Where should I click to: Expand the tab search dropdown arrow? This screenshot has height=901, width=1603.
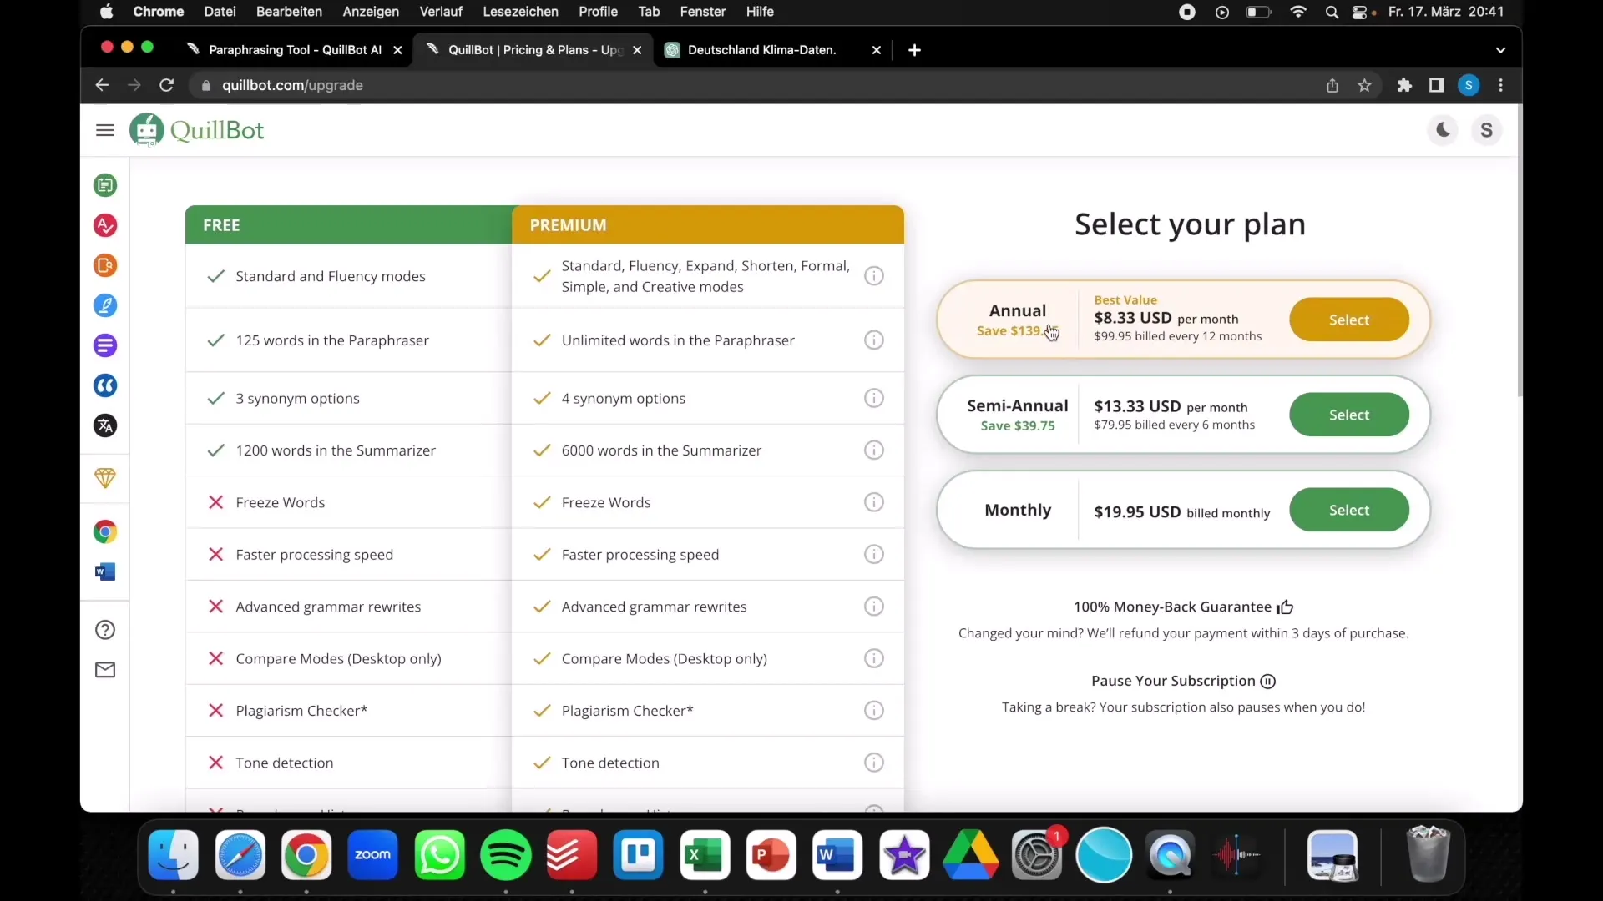pos(1500,50)
